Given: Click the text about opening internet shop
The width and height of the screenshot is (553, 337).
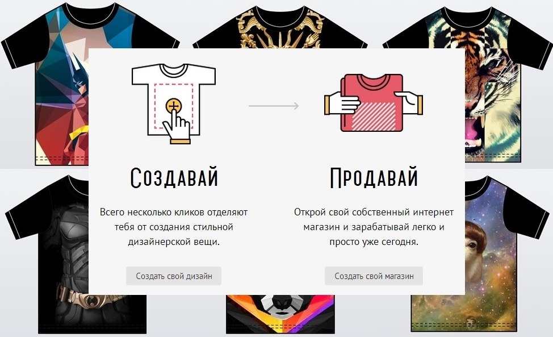Looking at the screenshot, I should 374,227.
